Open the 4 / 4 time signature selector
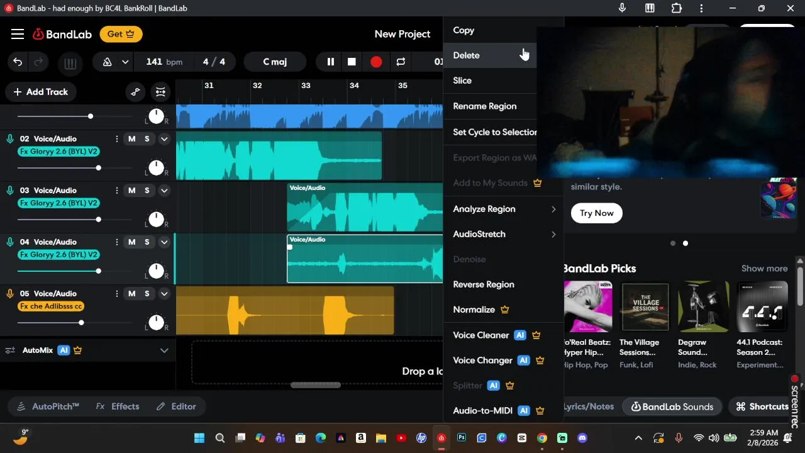Viewport: 805px width, 453px height. pos(214,62)
